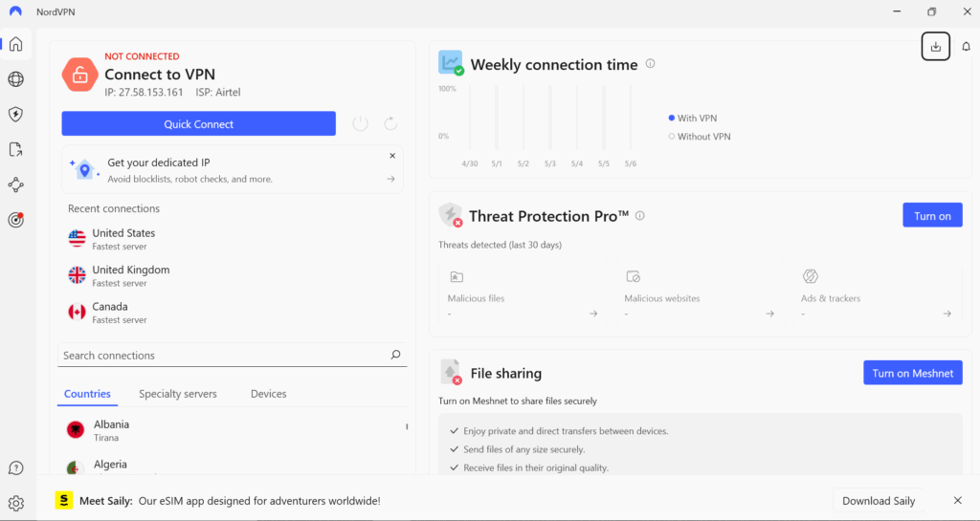Click the United Kingdom flag icon
This screenshot has width=980, height=521.
click(77, 275)
